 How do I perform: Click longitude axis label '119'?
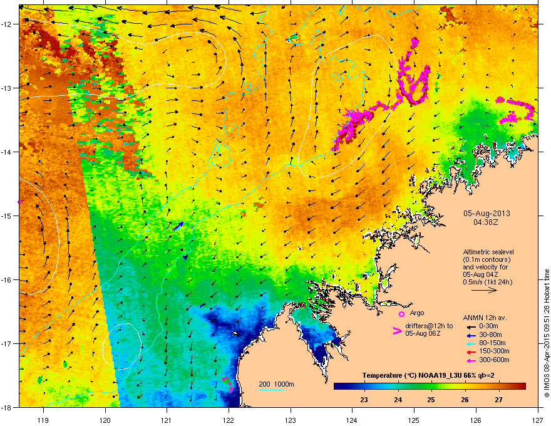[43, 420]
